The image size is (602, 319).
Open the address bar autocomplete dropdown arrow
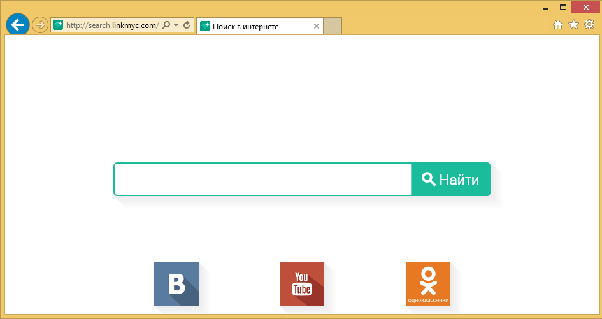tap(176, 25)
